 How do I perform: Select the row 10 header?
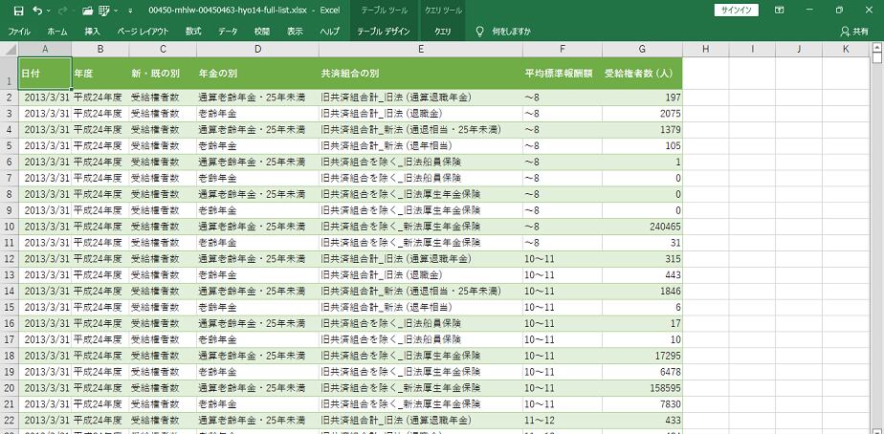coord(9,227)
